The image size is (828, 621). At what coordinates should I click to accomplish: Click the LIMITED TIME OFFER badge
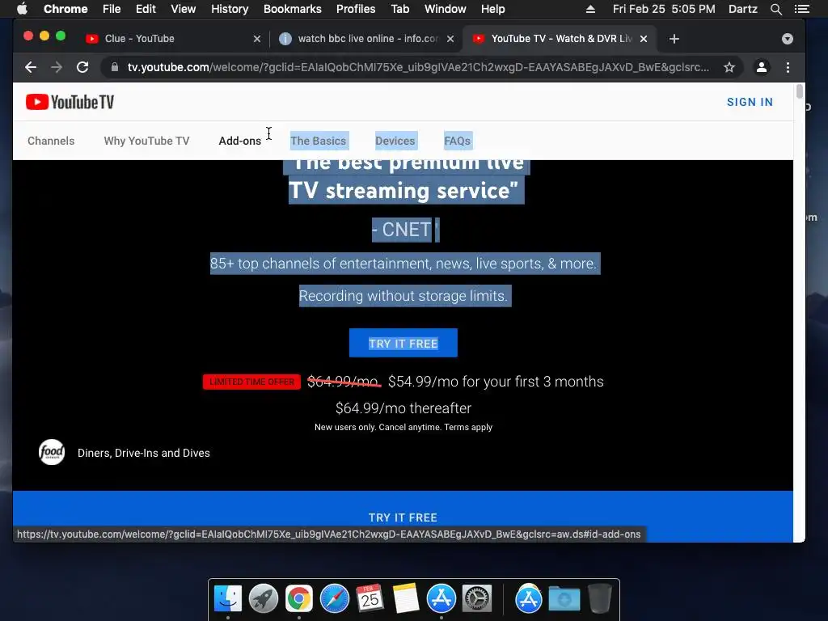click(252, 382)
